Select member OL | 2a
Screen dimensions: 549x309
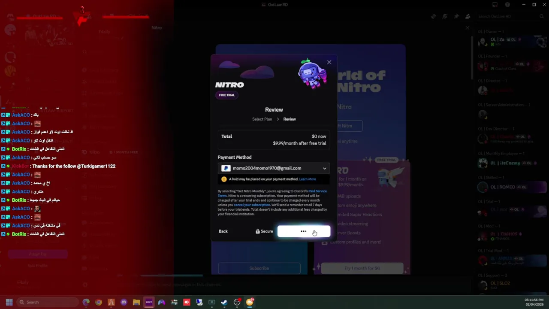pyautogui.click(x=510, y=42)
